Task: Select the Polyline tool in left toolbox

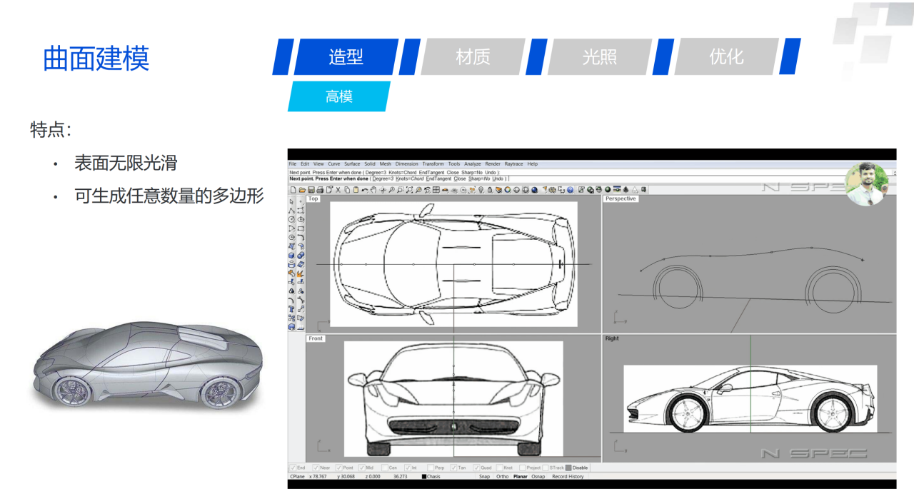Action: pyautogui.click(x=291, y=211)
